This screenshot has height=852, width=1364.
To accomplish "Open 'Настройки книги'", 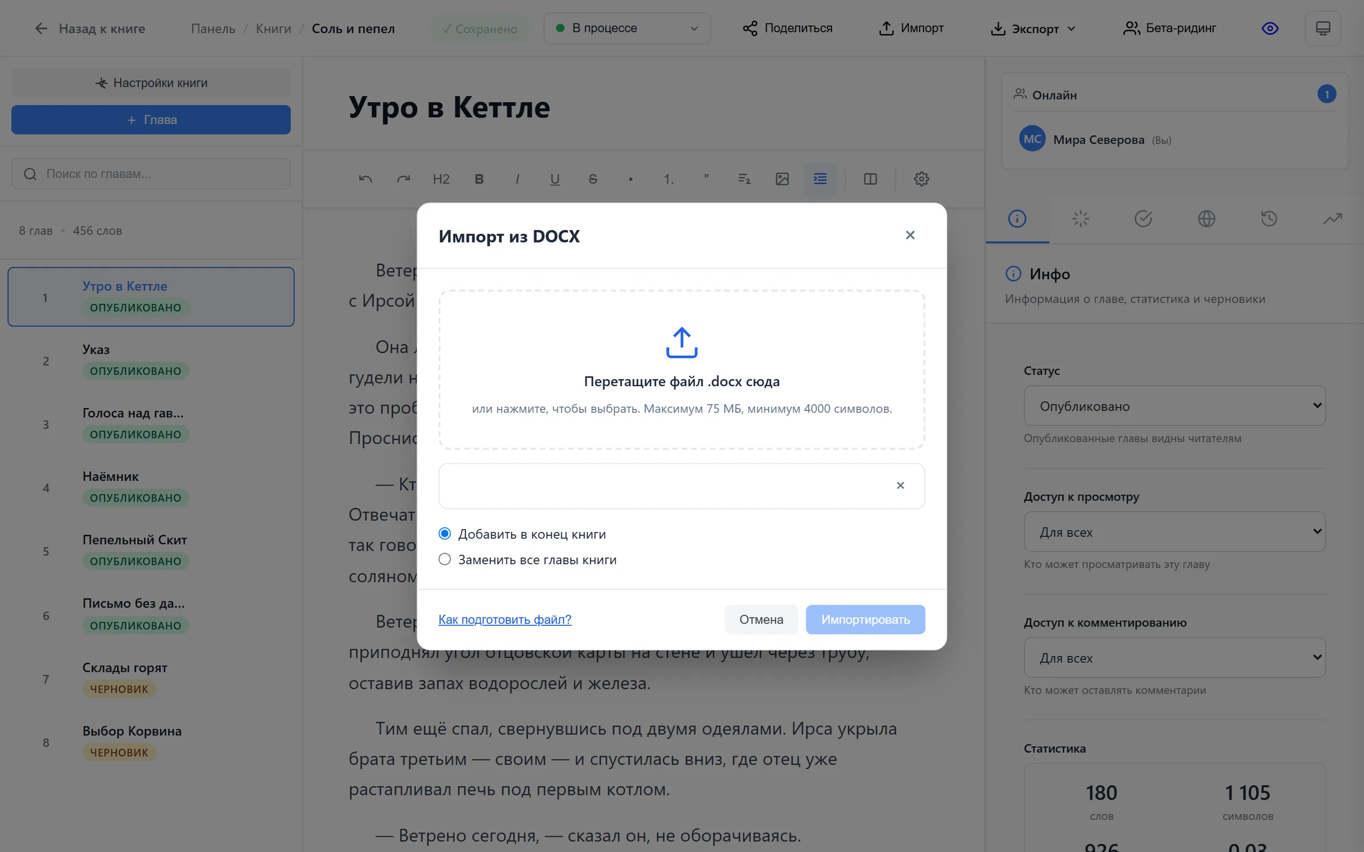I will [151, 83].
